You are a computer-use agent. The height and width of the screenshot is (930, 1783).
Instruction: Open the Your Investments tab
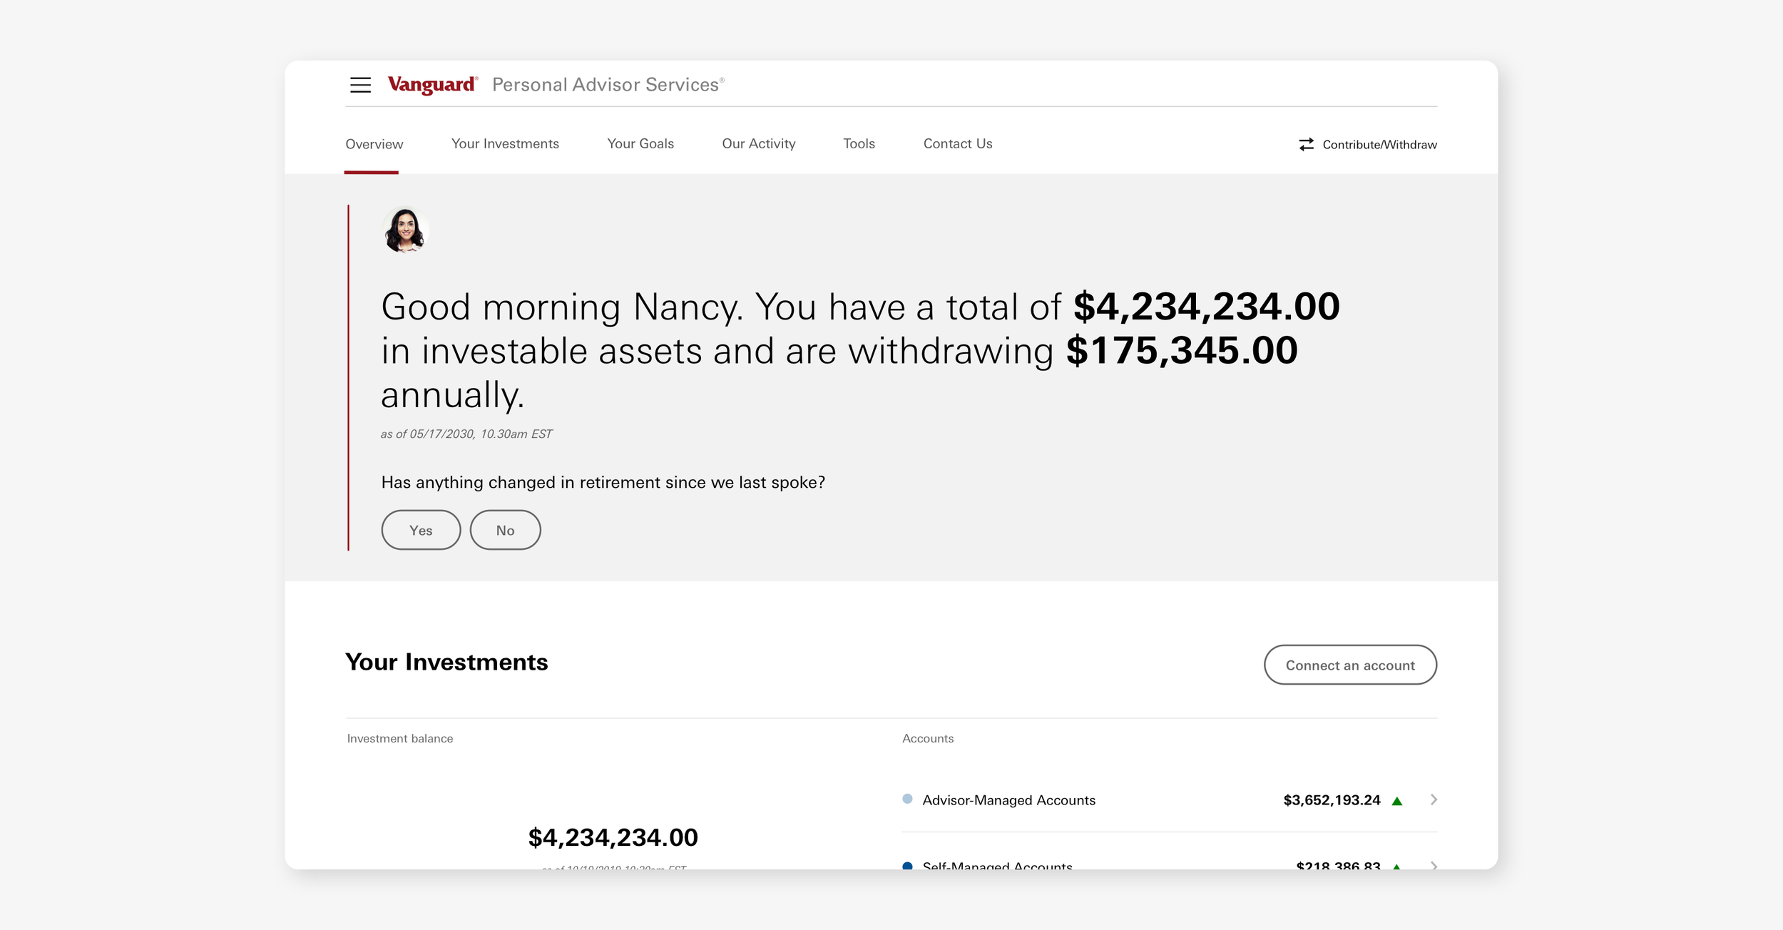[x=505, y=143]
